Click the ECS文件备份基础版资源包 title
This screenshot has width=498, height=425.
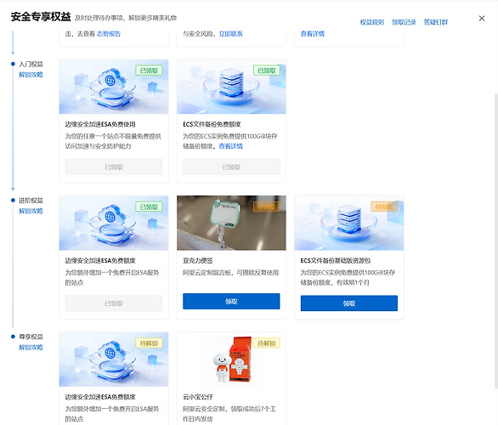[336, 260]
